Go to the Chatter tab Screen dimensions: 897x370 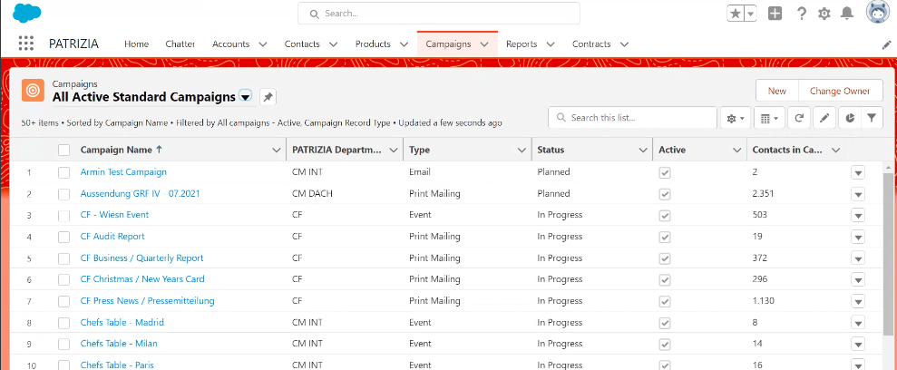[x=180, y=44]
